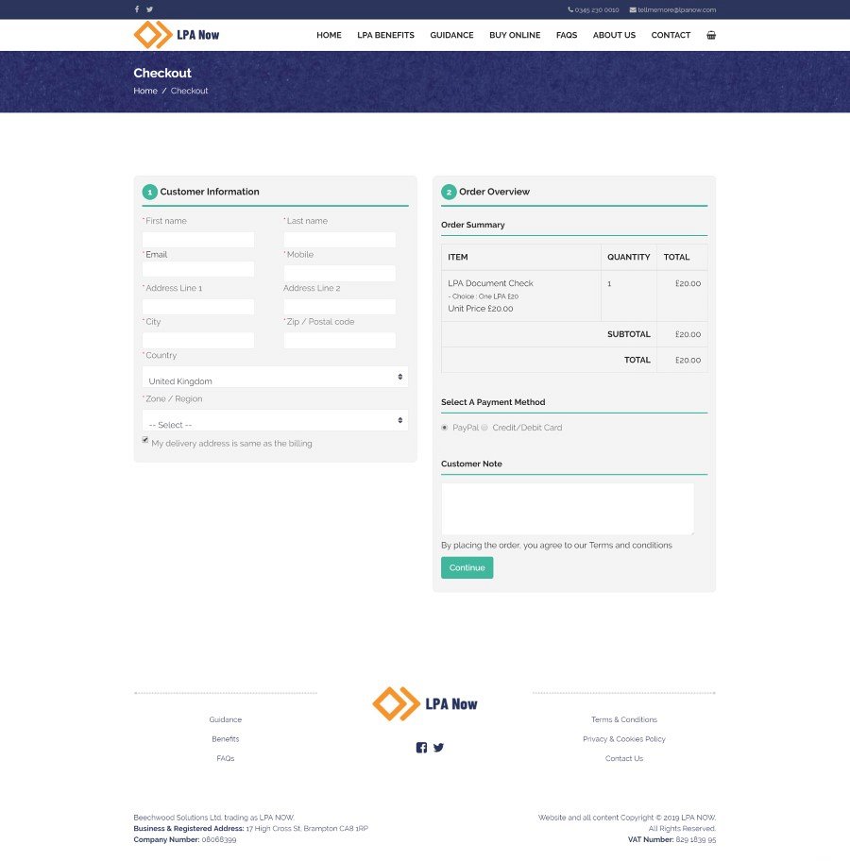Viewport: 850px width, 861px height.
Task: Click into the Customer Note text area
Action: pyautogui.click(x=568, y=509)
